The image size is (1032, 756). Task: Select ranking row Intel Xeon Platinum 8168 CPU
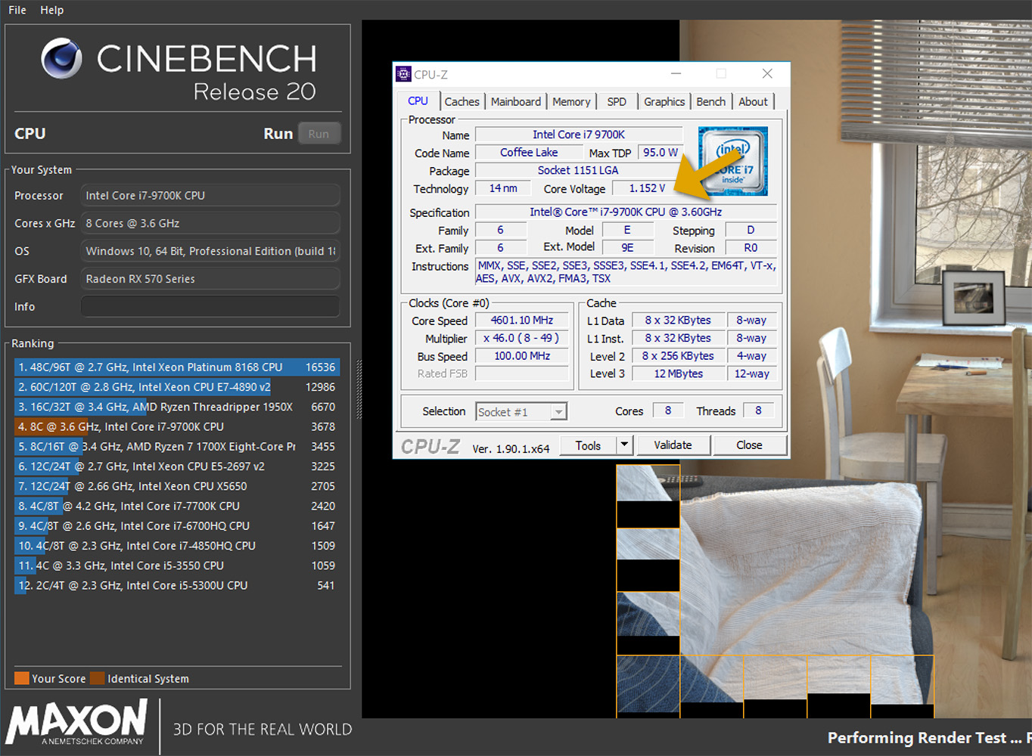point(176,367)
